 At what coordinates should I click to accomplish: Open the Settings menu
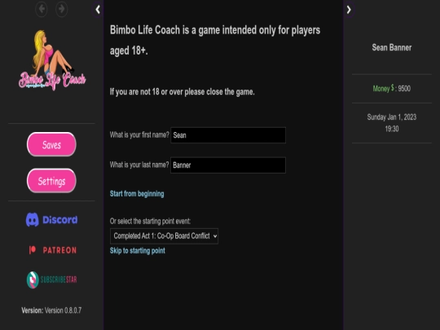coord(51,181)
